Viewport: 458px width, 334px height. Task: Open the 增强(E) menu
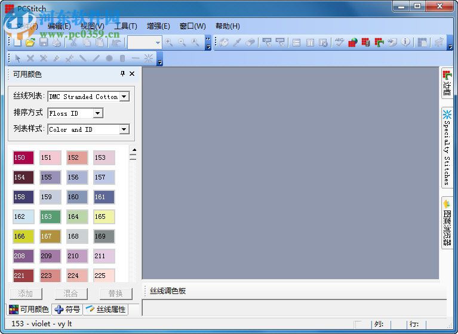coord(158,26)
